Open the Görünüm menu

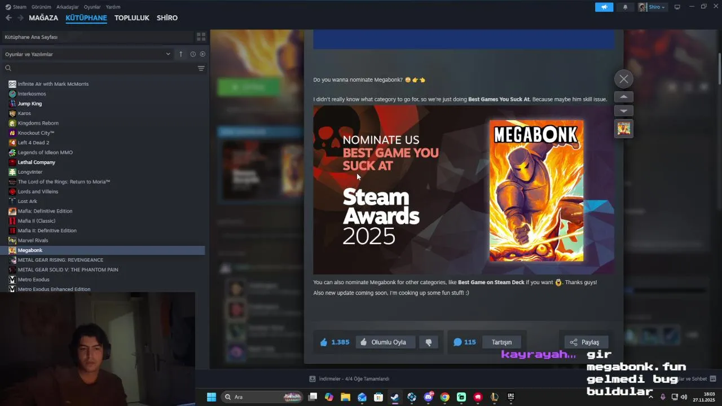tap(41, 7)
